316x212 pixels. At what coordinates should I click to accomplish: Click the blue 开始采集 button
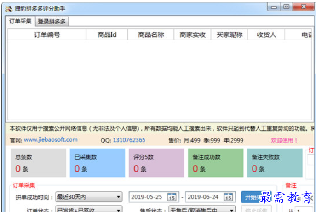(256, 197)
